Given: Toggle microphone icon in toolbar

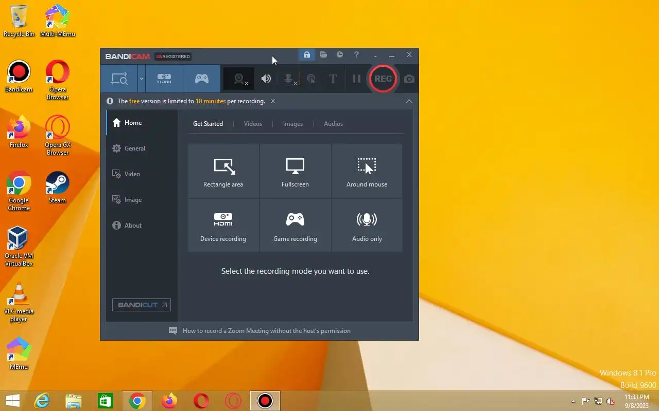Looking at the screenshot, I should click(x=289, y=79).
